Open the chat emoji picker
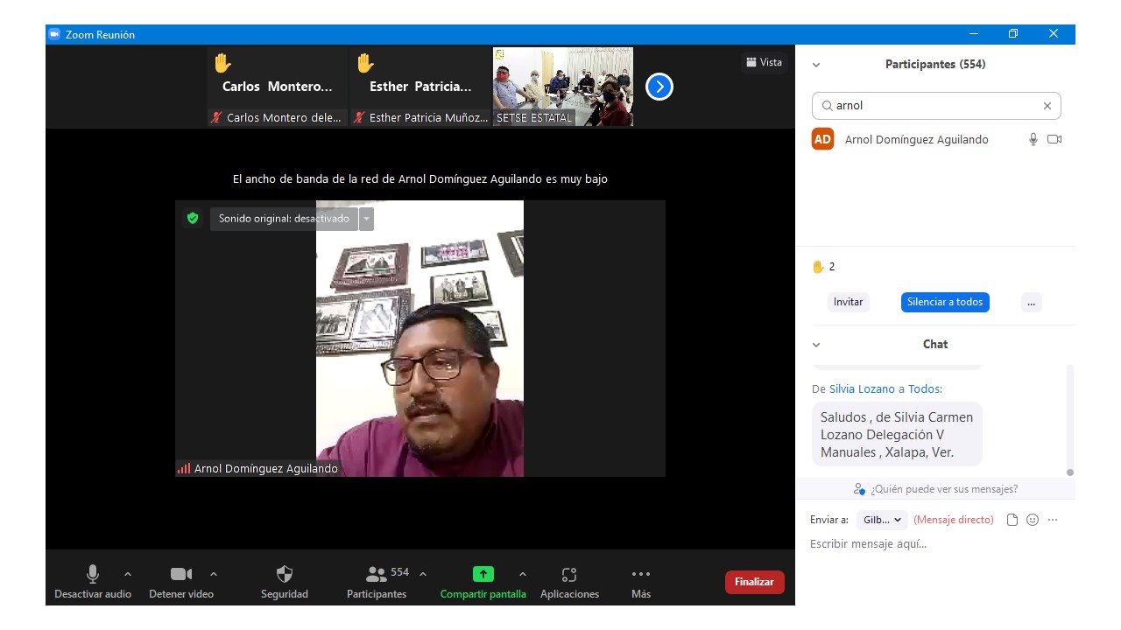Image resolution: width=1121 pixels, height=630 pixels. tap(1033, 520)
